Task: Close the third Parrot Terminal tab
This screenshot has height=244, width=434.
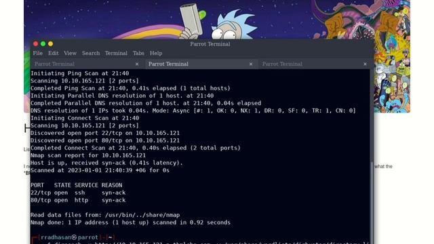Action: [365, 64]
